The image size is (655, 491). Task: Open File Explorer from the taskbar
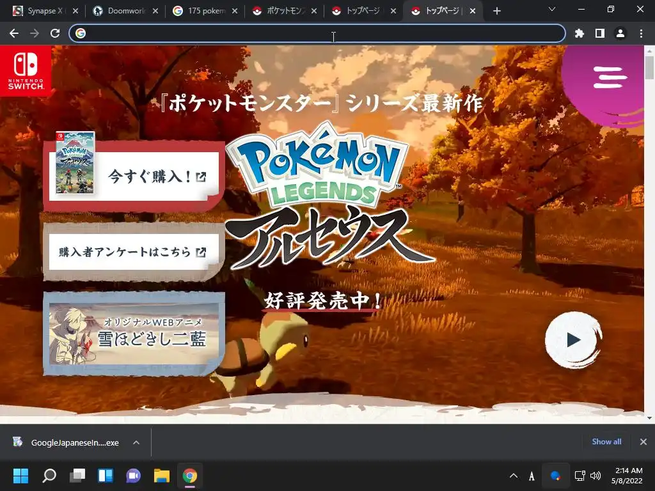pyautogui.click(x=162, y=476)
